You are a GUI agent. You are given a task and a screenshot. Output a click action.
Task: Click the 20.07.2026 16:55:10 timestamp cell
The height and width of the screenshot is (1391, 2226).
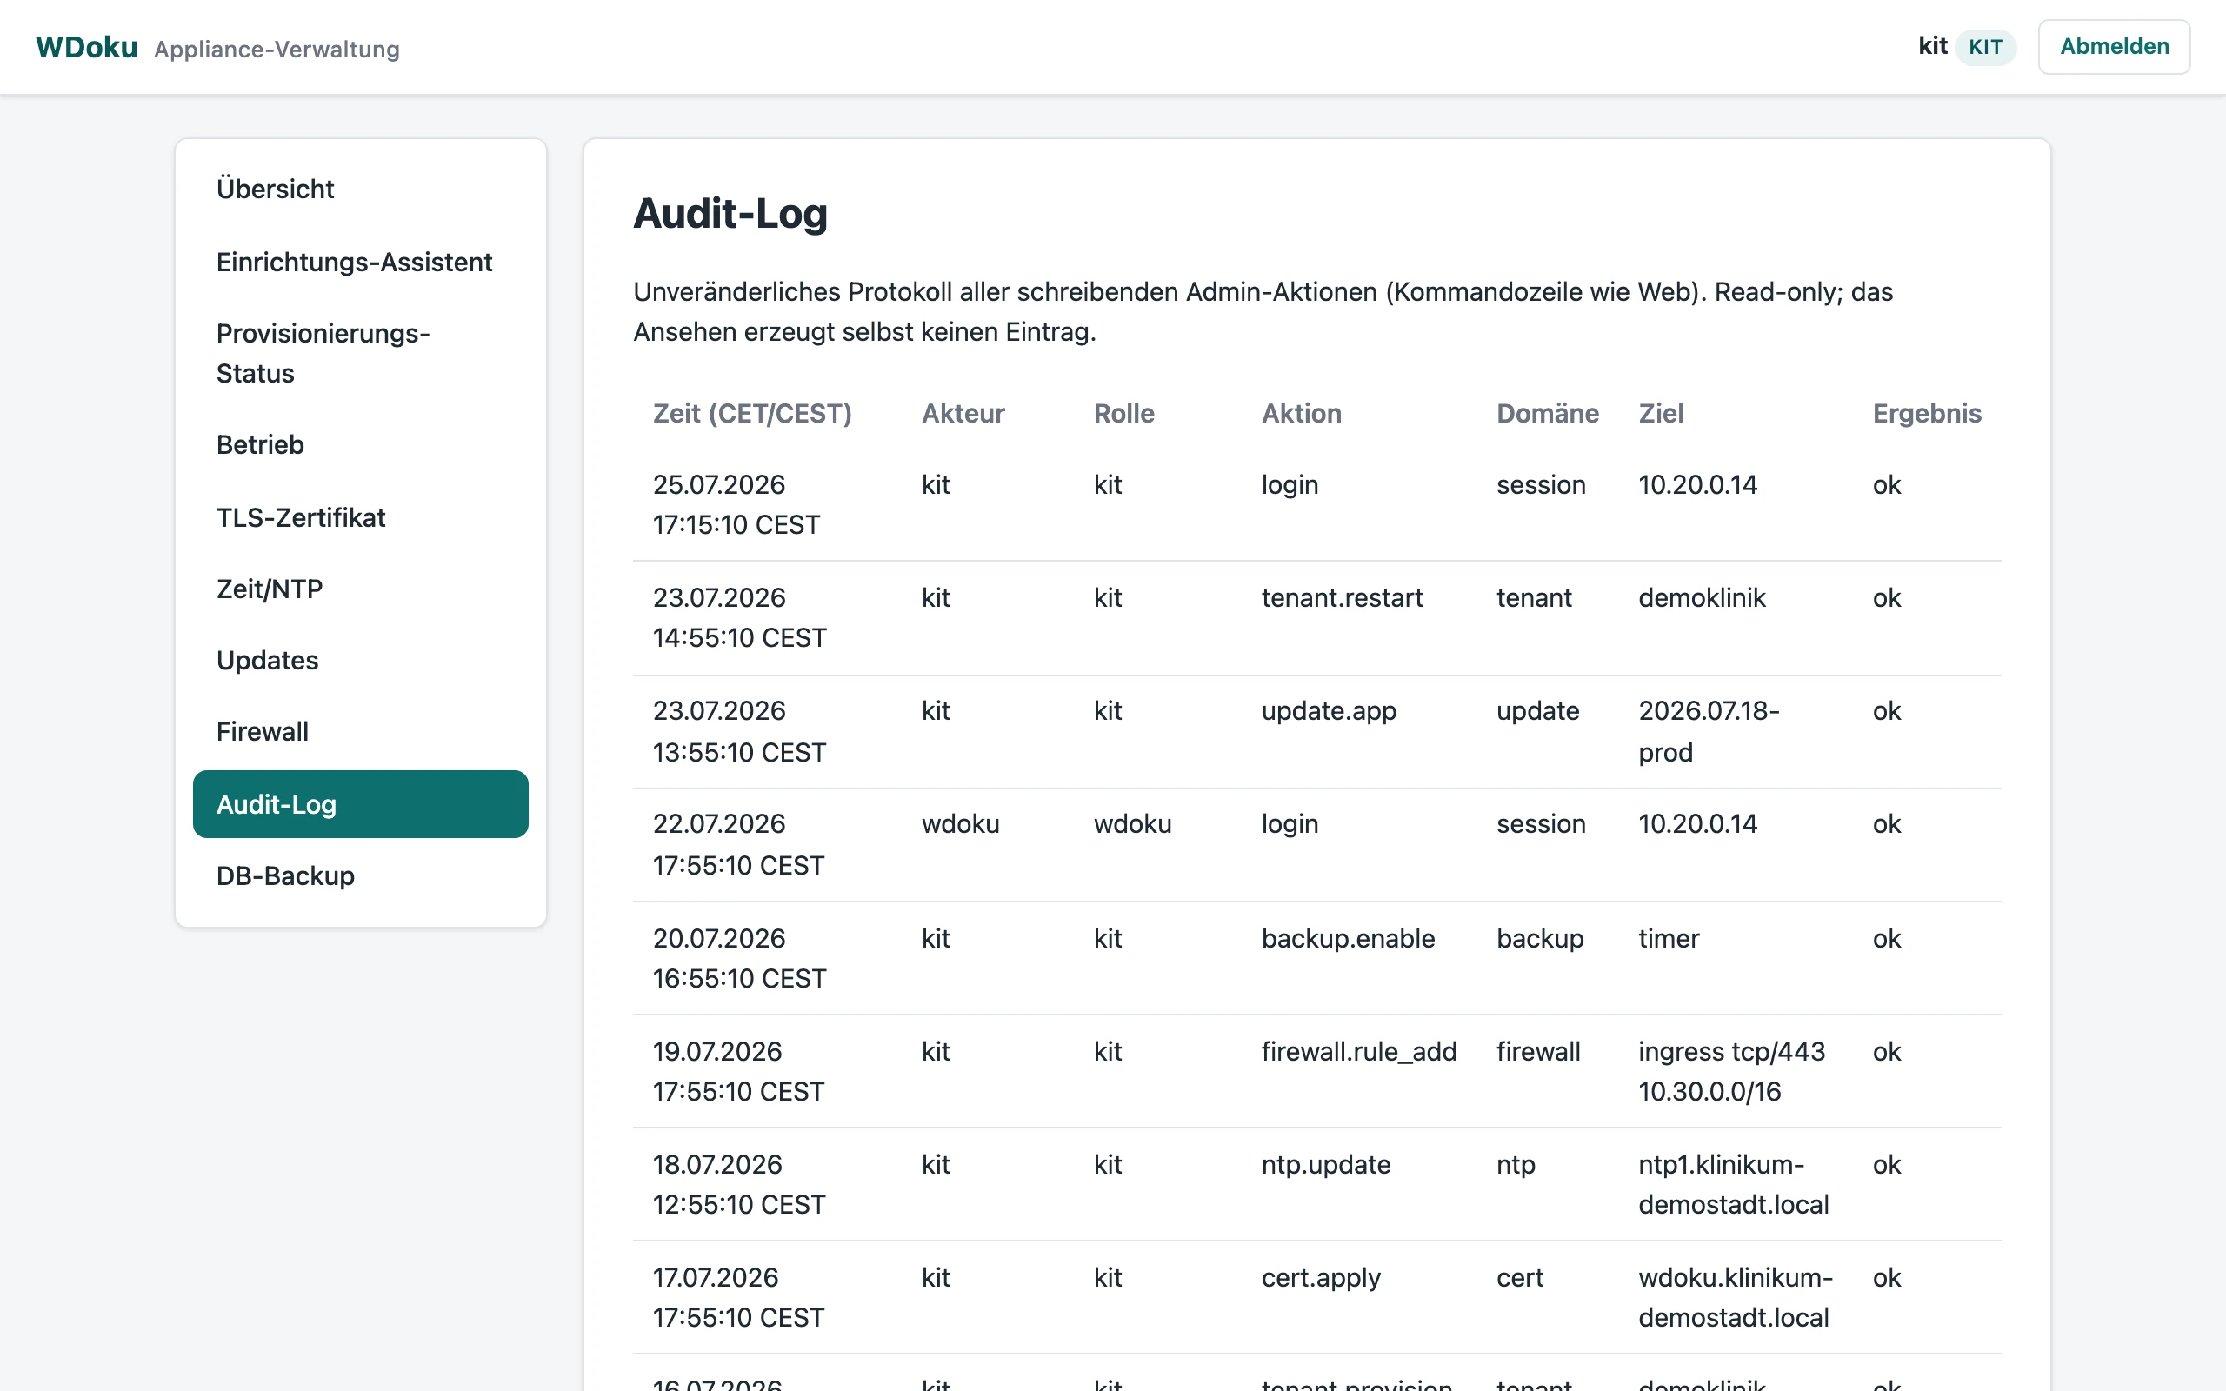[740, 958]
